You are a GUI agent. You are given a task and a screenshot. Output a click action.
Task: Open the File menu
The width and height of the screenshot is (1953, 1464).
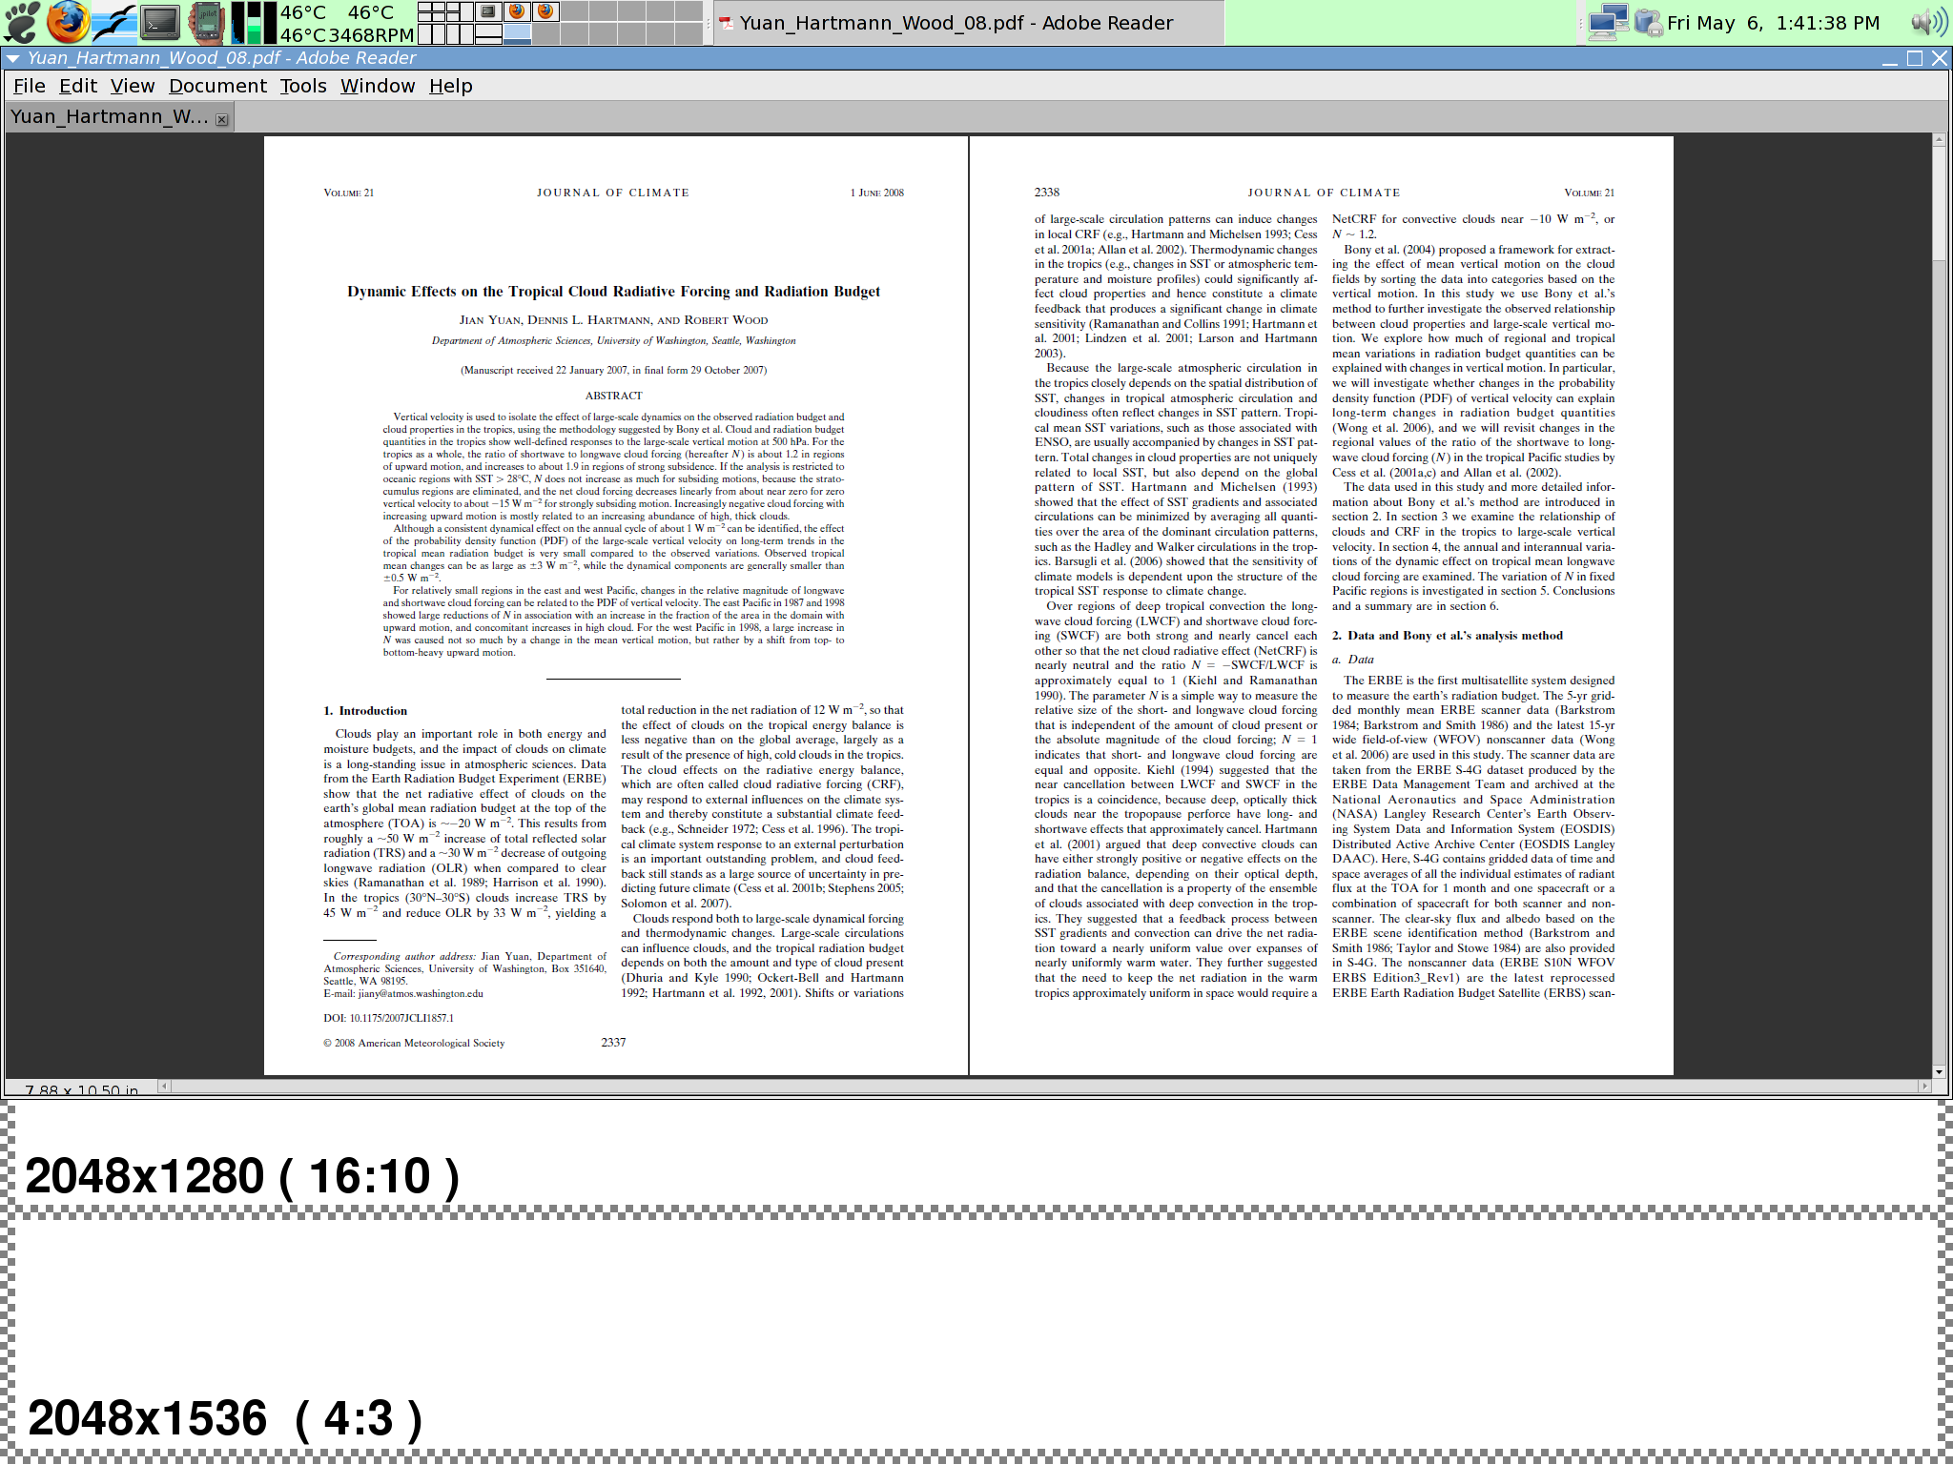(29, 86)
